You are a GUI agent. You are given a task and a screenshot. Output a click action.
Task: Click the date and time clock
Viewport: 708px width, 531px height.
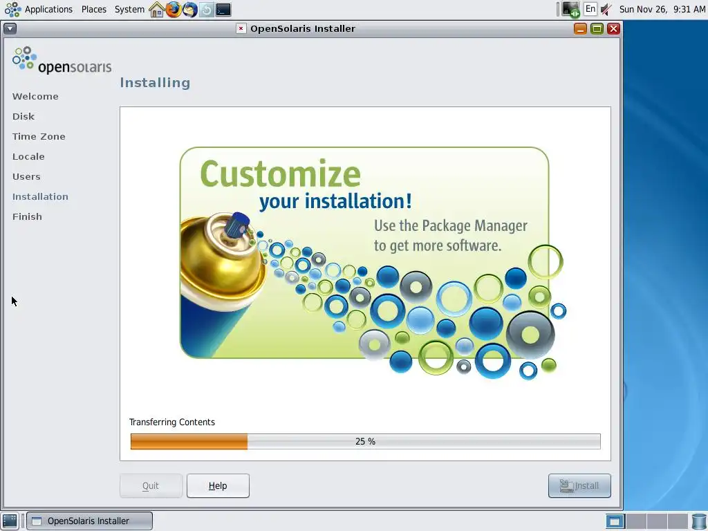662,9
